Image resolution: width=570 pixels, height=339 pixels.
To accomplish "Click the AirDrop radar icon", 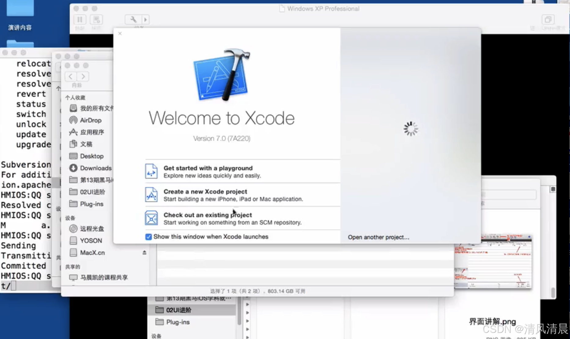I will click(73, 120).
